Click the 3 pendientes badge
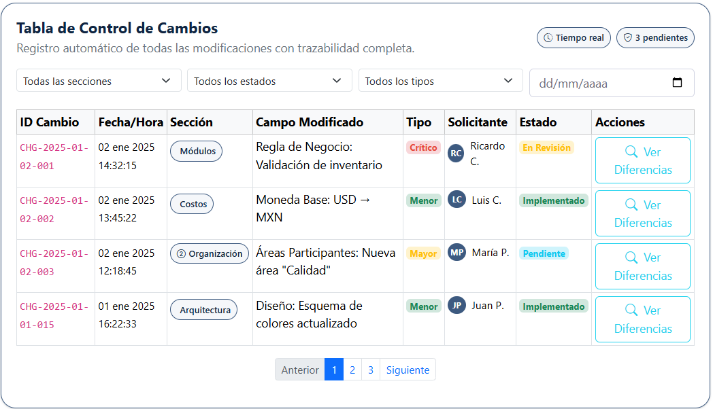 click(655, 37)
